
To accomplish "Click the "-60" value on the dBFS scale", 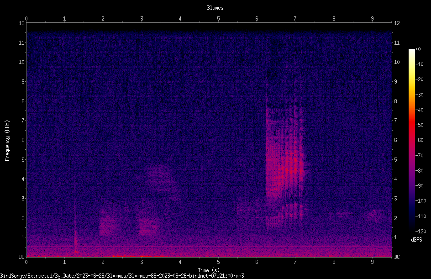I will pos(419,140).
